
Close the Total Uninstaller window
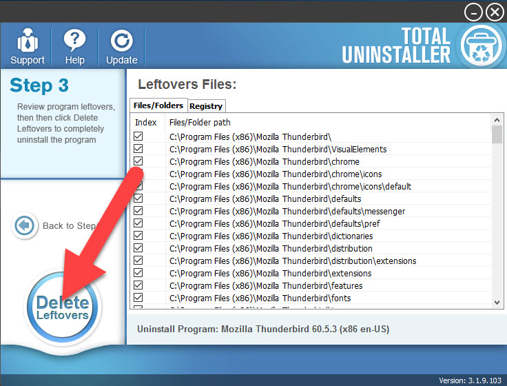pos(495,12)
